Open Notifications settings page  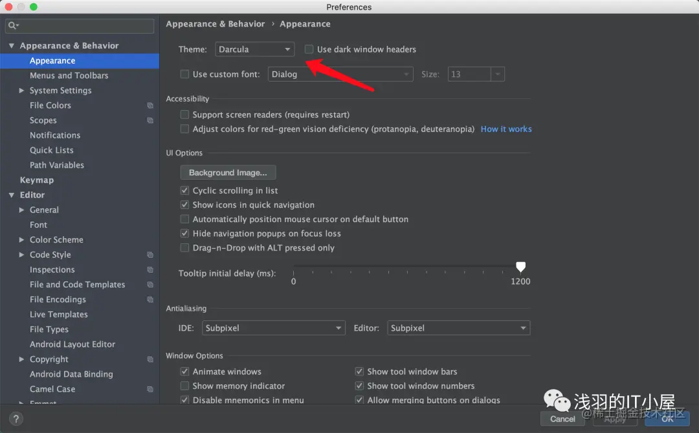click(x=55, y=135)
